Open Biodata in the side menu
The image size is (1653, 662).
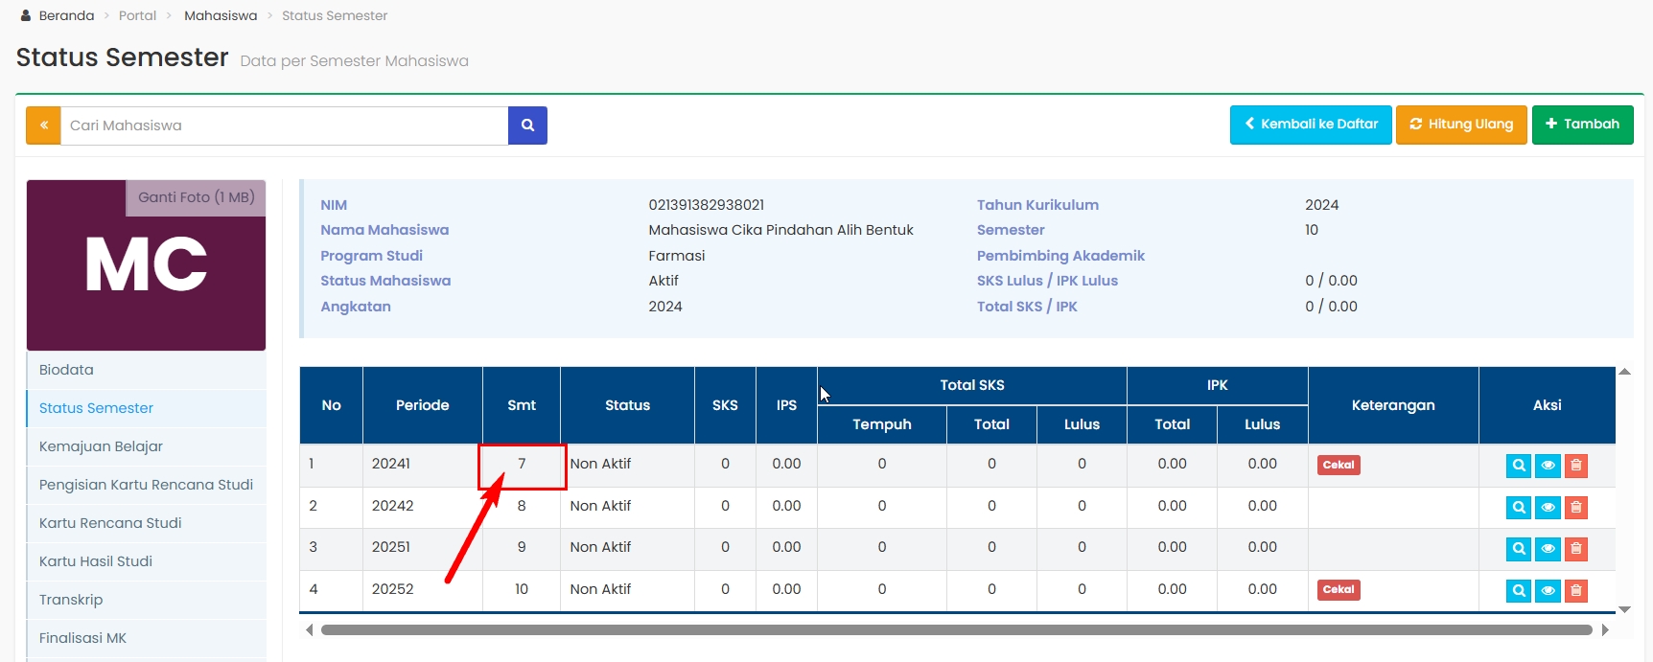point(66,370)
